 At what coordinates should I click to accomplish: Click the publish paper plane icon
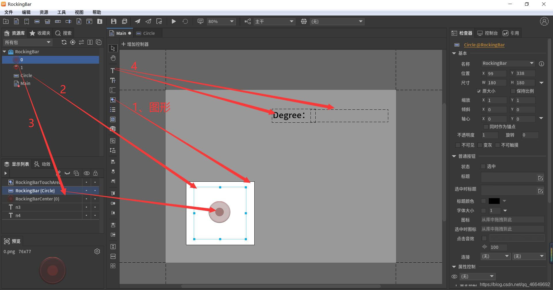click(138, 21)
